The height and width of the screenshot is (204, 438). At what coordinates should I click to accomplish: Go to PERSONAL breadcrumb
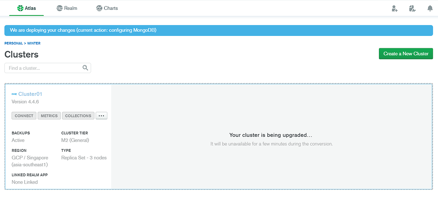(13, 43)
